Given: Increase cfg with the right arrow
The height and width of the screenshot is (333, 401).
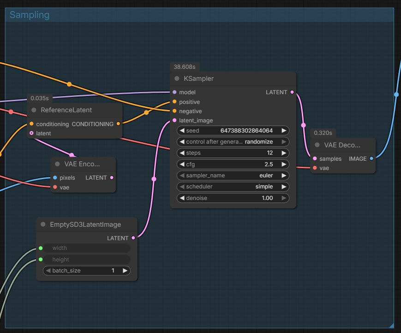Looking at the screenshot, I should (x=284, y=164).
